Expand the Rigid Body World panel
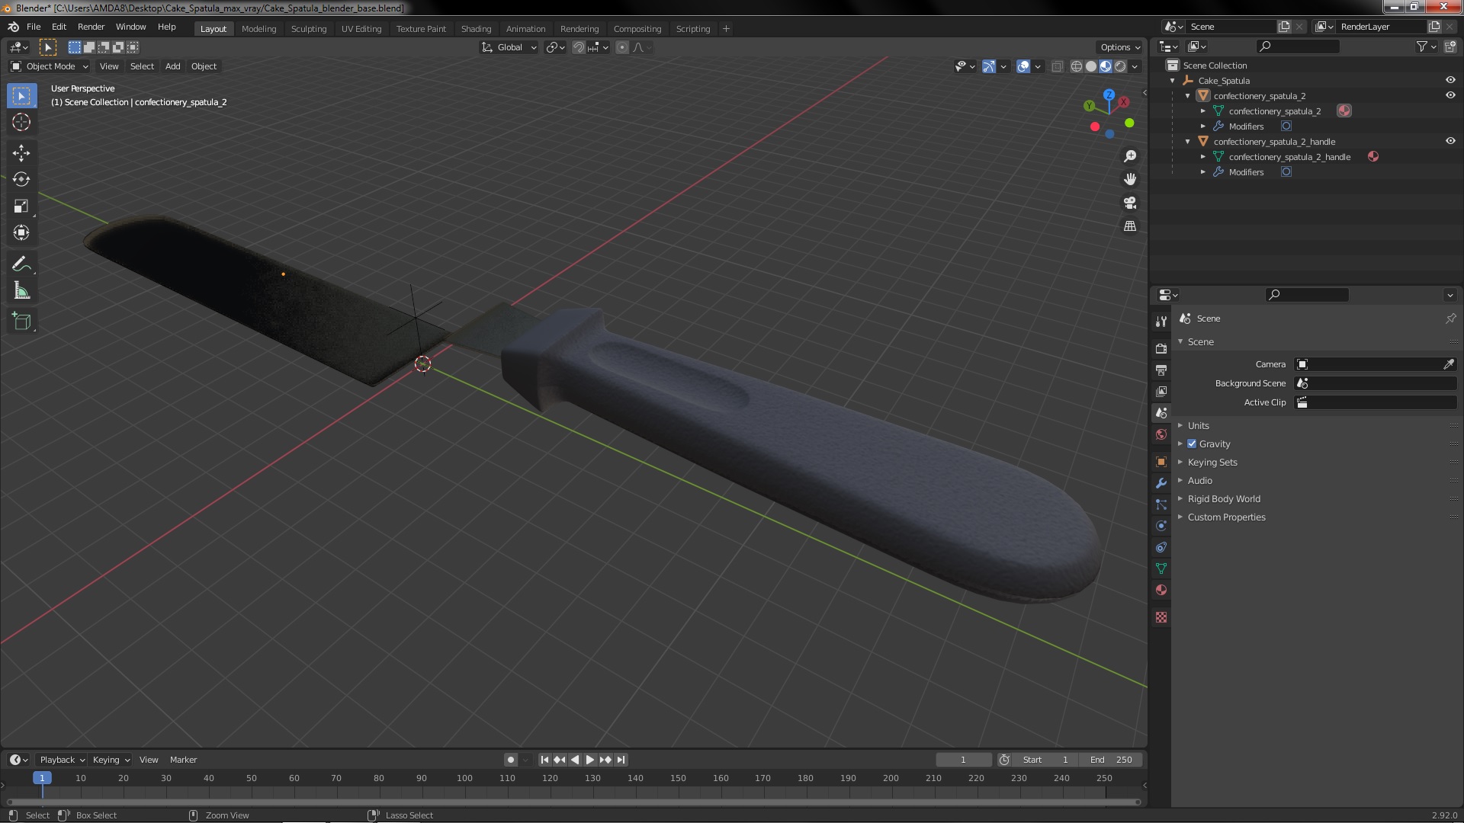This screenshot has width=1464, height=823. click(x=1224, y=498)
